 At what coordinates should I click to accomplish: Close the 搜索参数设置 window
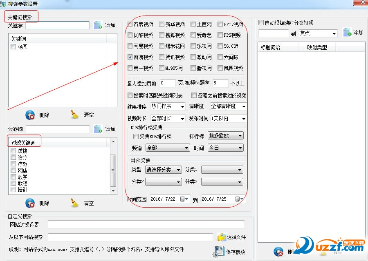[360, 2]
